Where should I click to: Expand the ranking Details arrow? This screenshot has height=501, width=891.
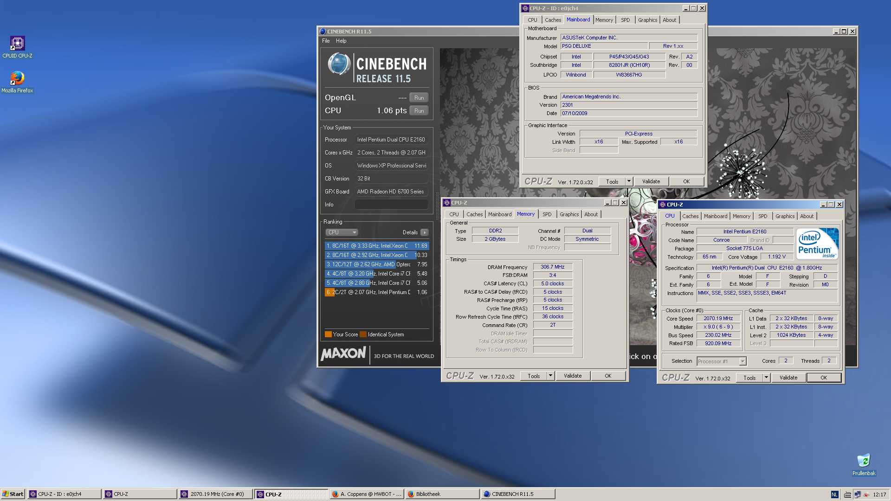pyautogui.click(x=425, y=232)
